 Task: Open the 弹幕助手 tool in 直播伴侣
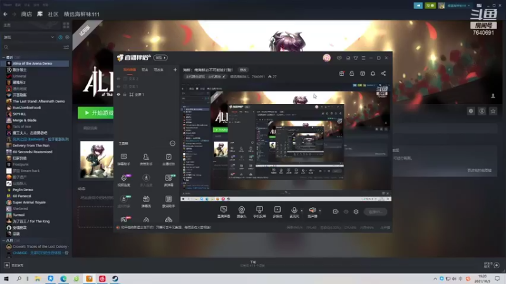coord(123,160)
